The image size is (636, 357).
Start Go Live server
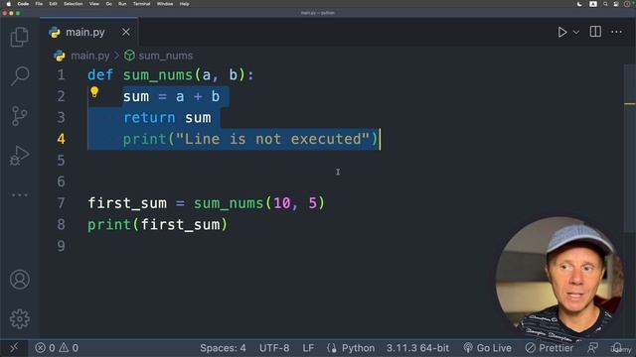(487, 348)
